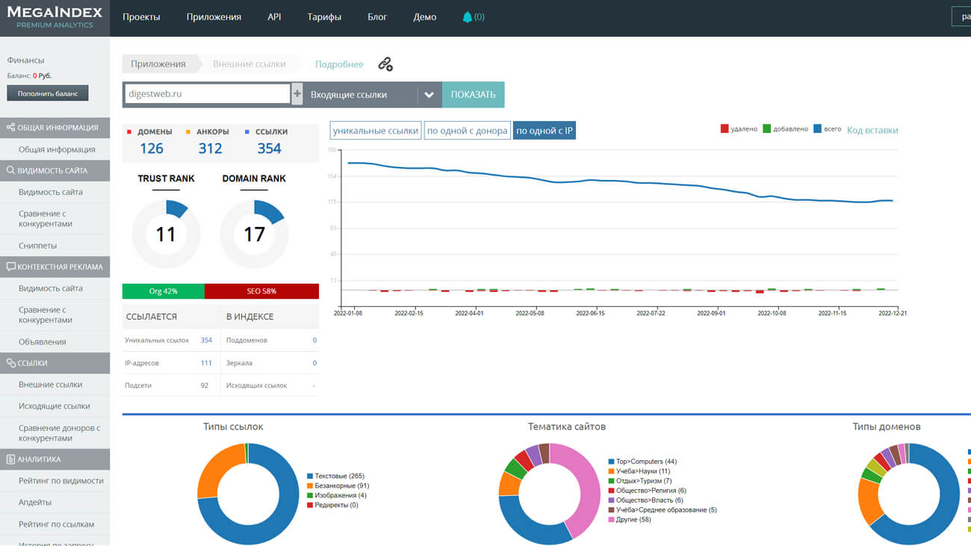
Task: Click the digestweb.ru domain input field
Action: (206, 94)
